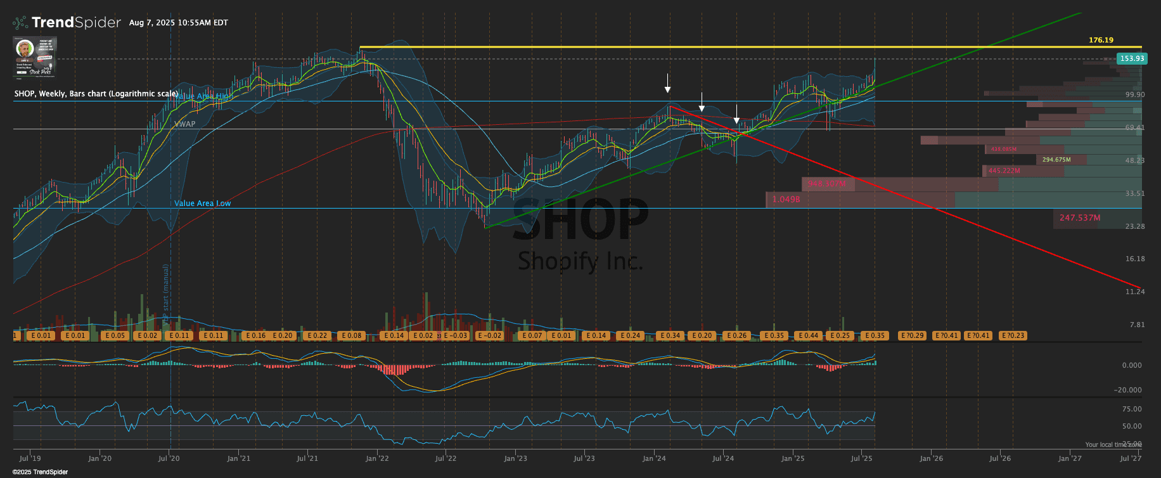Click the 153.93 current price tag
The width and height of the screenshot is (1161, 478).
tap(1132, 58)
